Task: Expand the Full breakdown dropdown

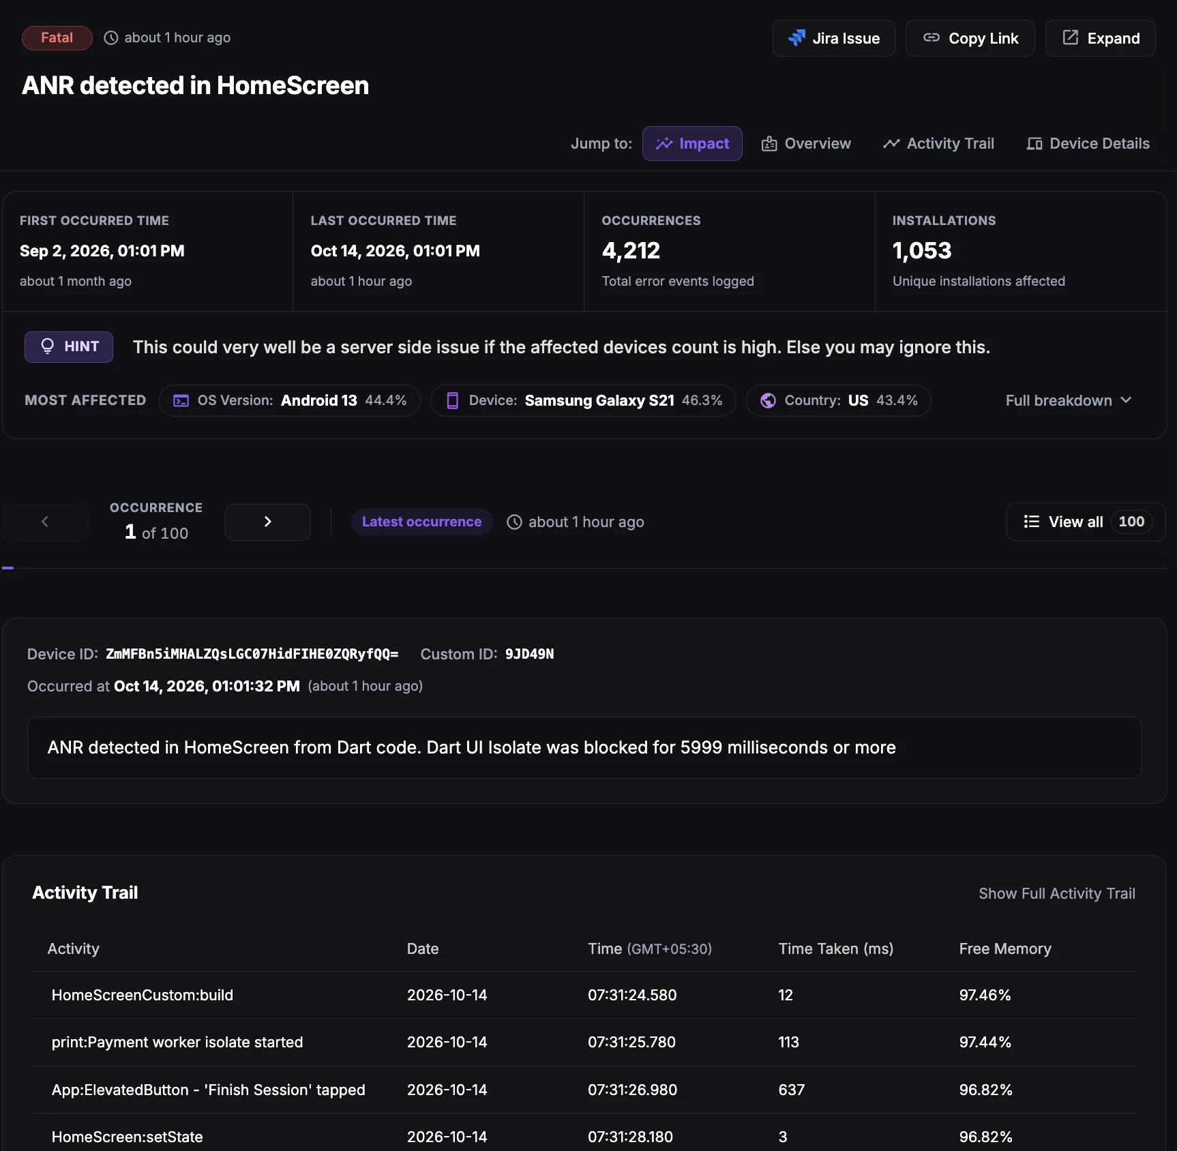Action: pyautogui.click(x=1069, y=400)
